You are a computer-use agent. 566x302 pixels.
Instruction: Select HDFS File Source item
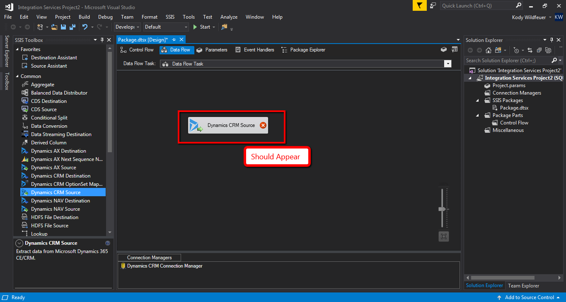point(49,226)
